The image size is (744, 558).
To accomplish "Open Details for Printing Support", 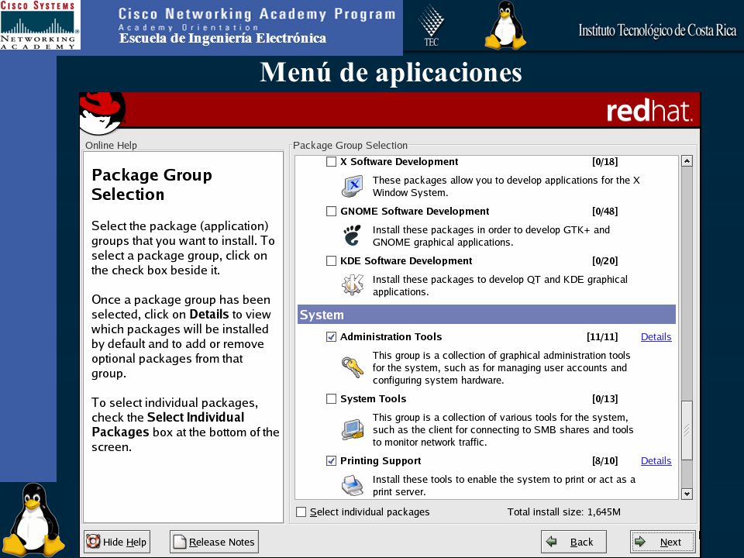I will pyautogui.click(x=656, y=460).
